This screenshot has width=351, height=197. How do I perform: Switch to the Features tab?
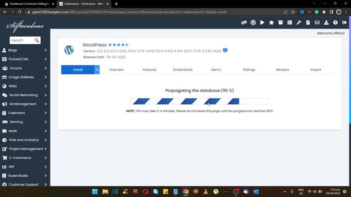[149, 69]
